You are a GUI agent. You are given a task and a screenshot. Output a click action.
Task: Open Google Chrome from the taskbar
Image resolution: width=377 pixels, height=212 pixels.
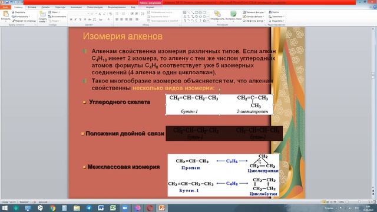[x=52, y=208]
